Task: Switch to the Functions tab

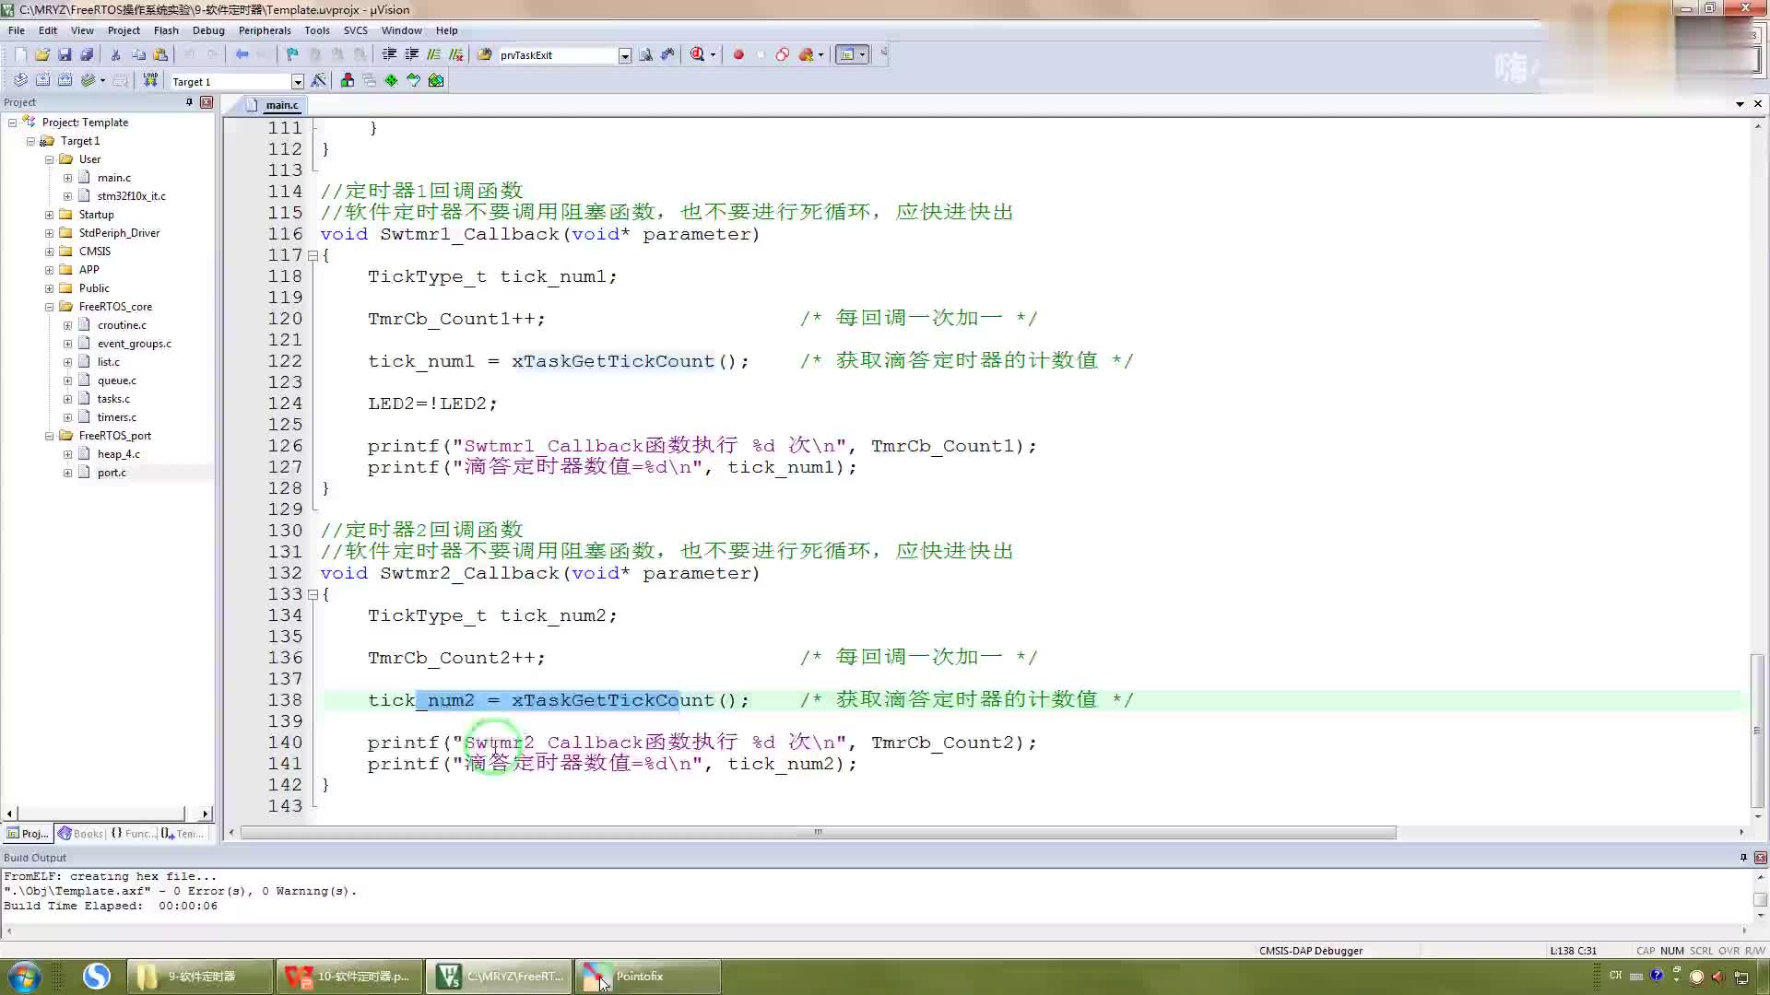Action: click(133, 834)
